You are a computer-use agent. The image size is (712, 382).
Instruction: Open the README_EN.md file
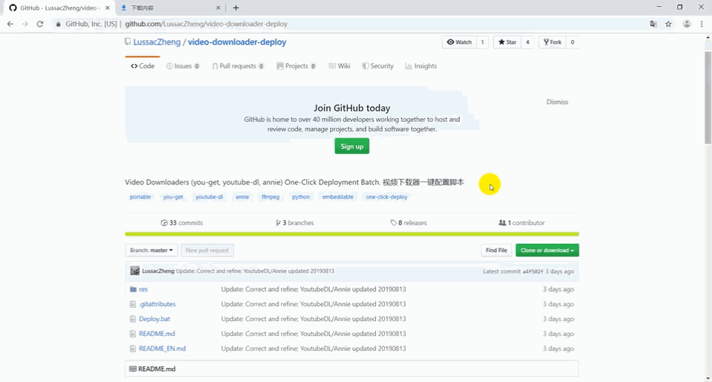pos(162,349)
